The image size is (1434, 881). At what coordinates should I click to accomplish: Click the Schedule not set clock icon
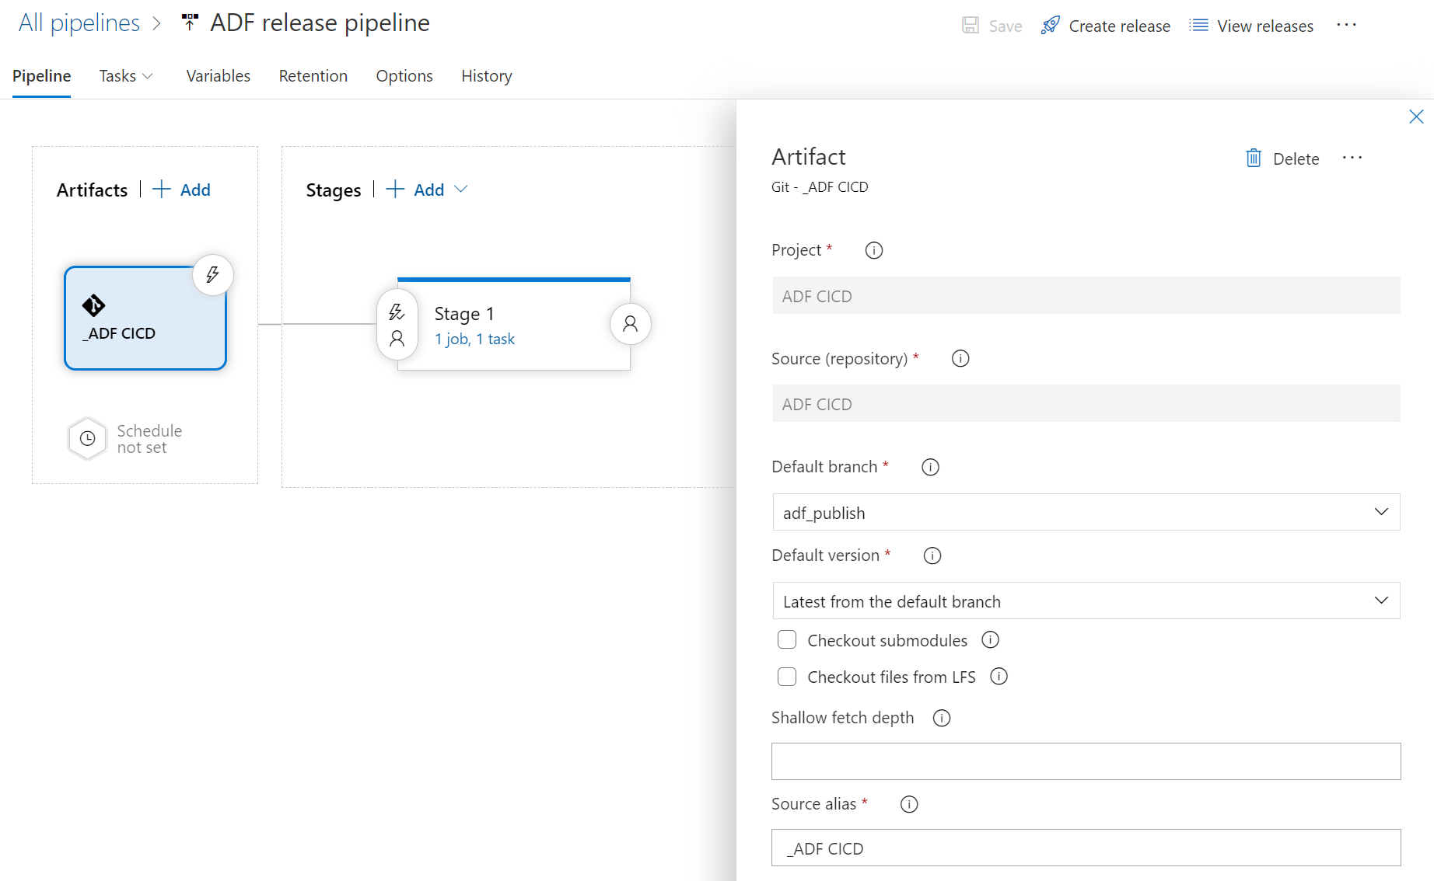[x=88, y=439]
